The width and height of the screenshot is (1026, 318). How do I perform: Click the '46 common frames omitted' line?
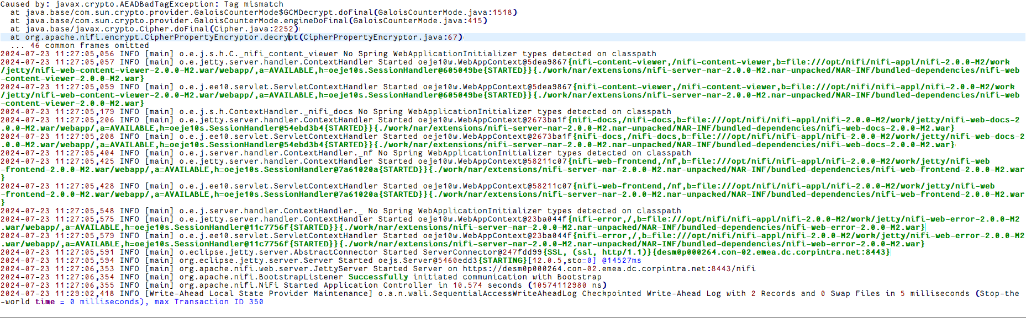point(80,45)
